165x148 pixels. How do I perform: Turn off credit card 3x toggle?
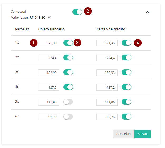(126, 72)
